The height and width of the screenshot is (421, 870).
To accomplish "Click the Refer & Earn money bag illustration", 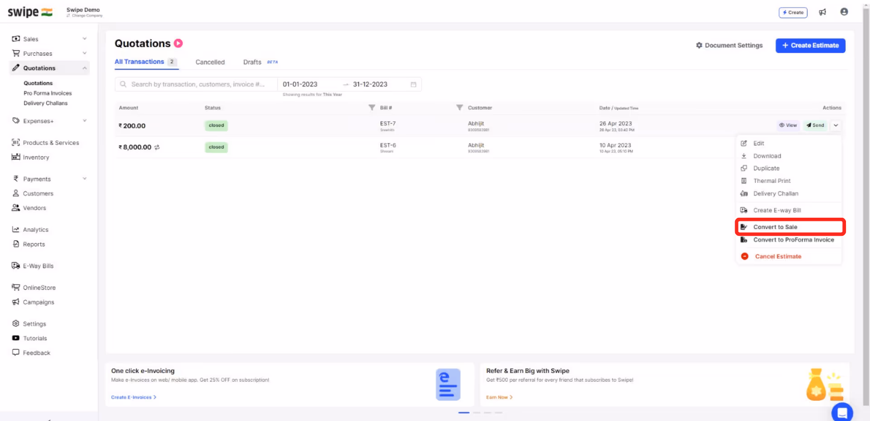I will coord(825,385).
